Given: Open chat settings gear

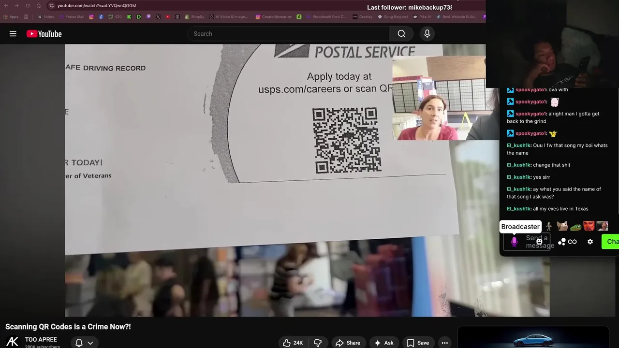Looking at the screenshot, I should click(590, 242).
